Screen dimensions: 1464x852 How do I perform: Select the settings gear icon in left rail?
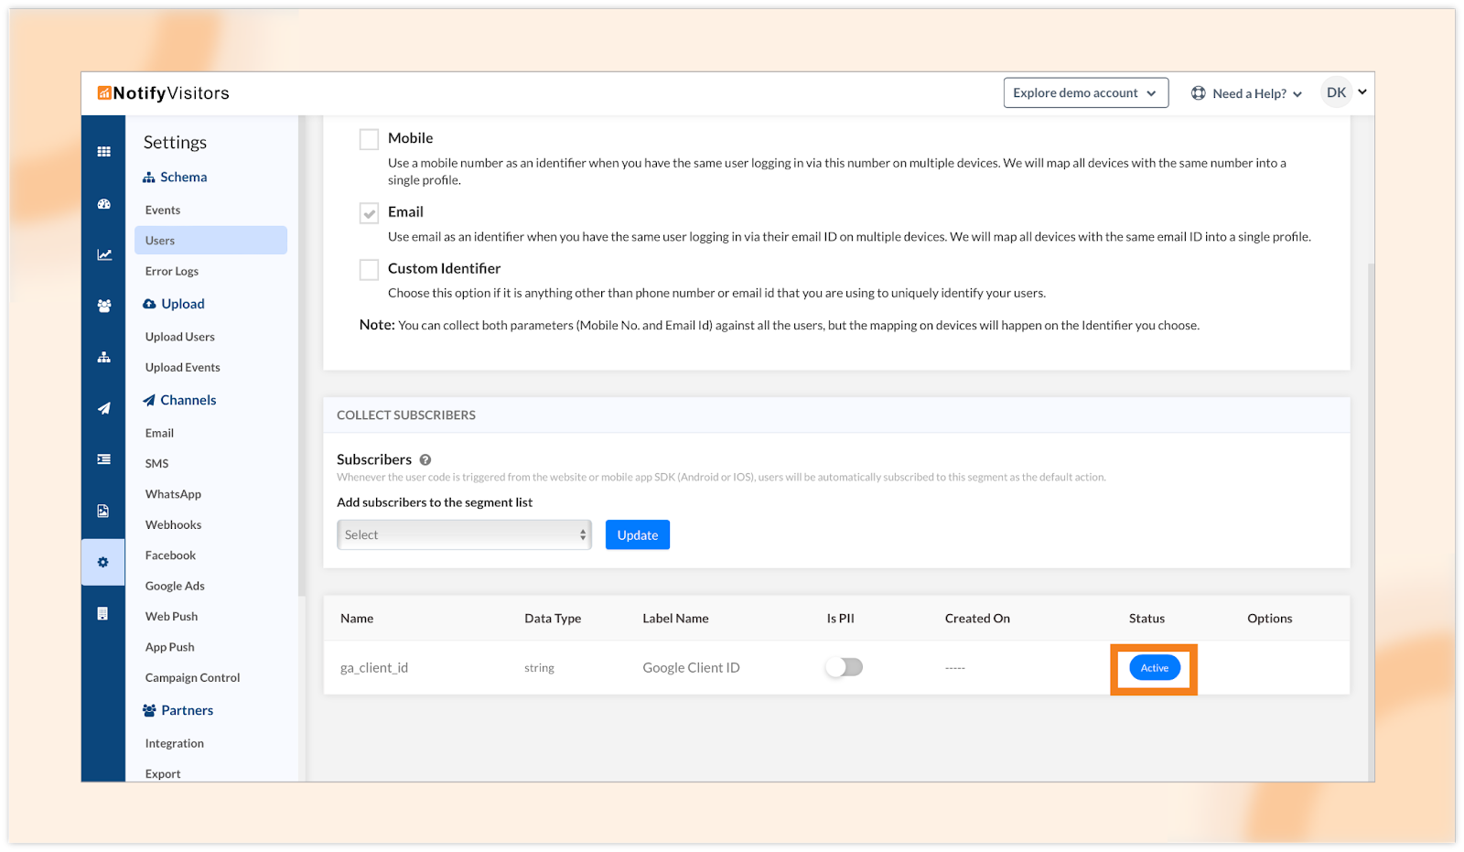click(103, 562)
